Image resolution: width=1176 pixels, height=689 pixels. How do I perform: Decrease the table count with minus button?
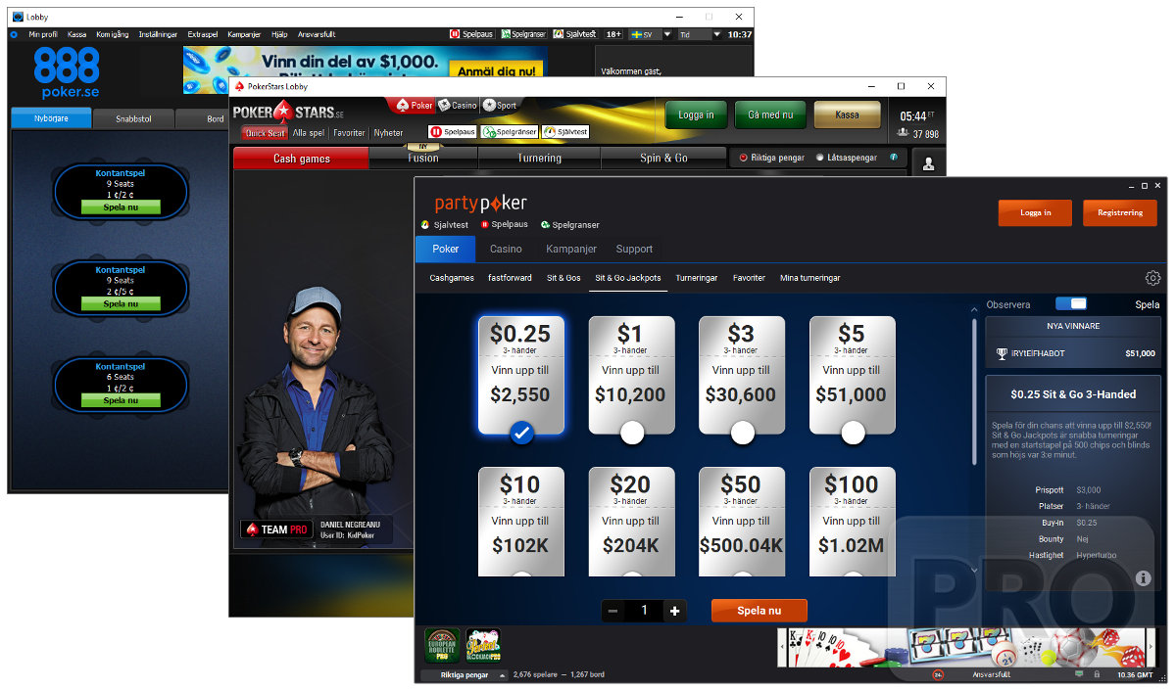[613, 611]
